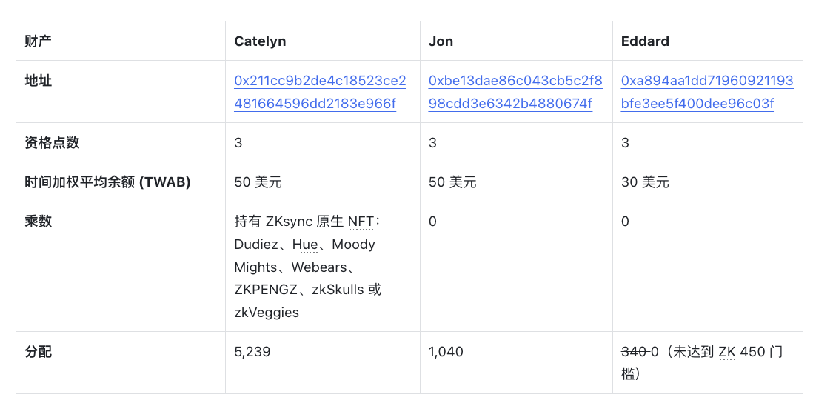Open Eddard's wallet address link

pos(706,92)
